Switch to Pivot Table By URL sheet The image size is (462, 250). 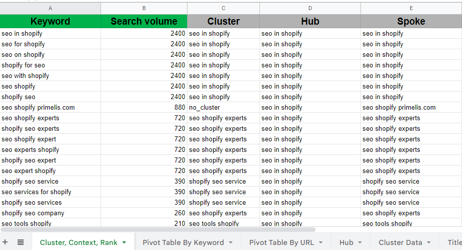[281, 242]
